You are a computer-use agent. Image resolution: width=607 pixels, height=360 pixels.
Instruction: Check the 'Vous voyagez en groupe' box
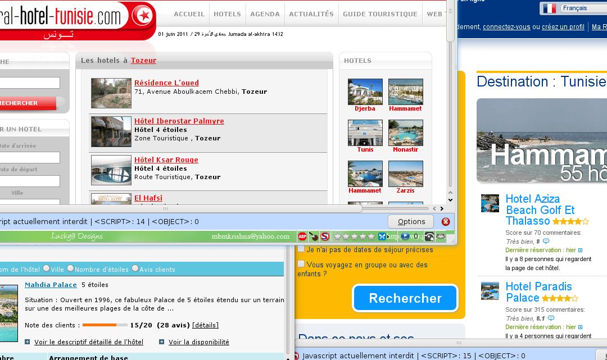[x=301, y=264]
